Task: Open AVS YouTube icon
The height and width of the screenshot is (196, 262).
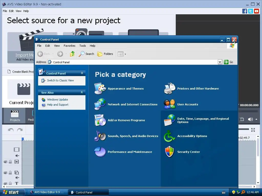Action: click(x=256, y=11)
